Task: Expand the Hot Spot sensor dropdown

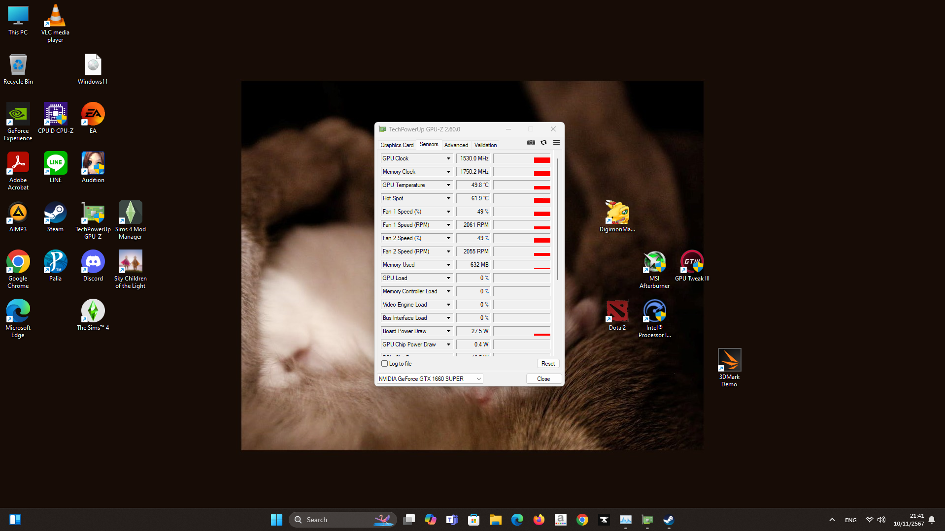Action: pyautogui.click(x=448, y=198)
